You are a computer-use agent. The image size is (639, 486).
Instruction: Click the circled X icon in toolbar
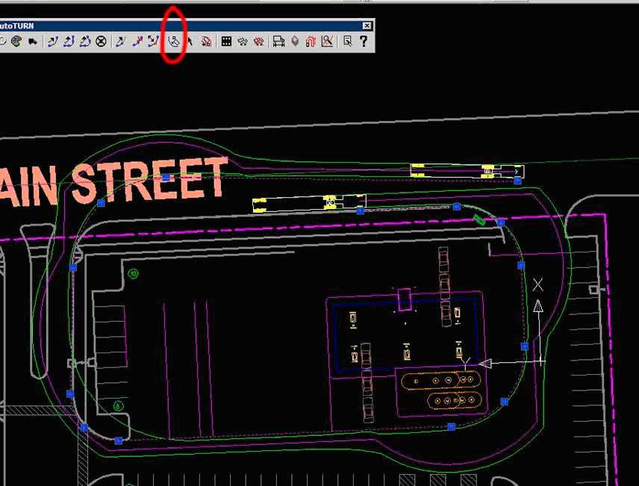pyautogui.click(x=101, y=42)
